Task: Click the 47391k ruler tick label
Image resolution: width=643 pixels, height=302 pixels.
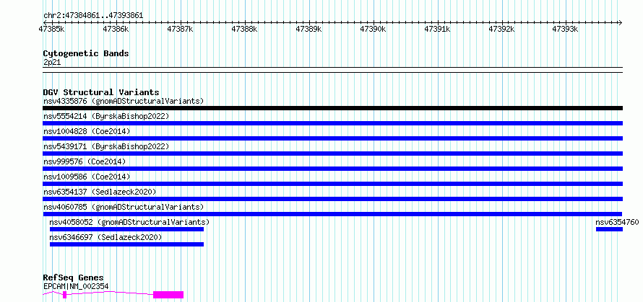Action: tap(438, 29)
